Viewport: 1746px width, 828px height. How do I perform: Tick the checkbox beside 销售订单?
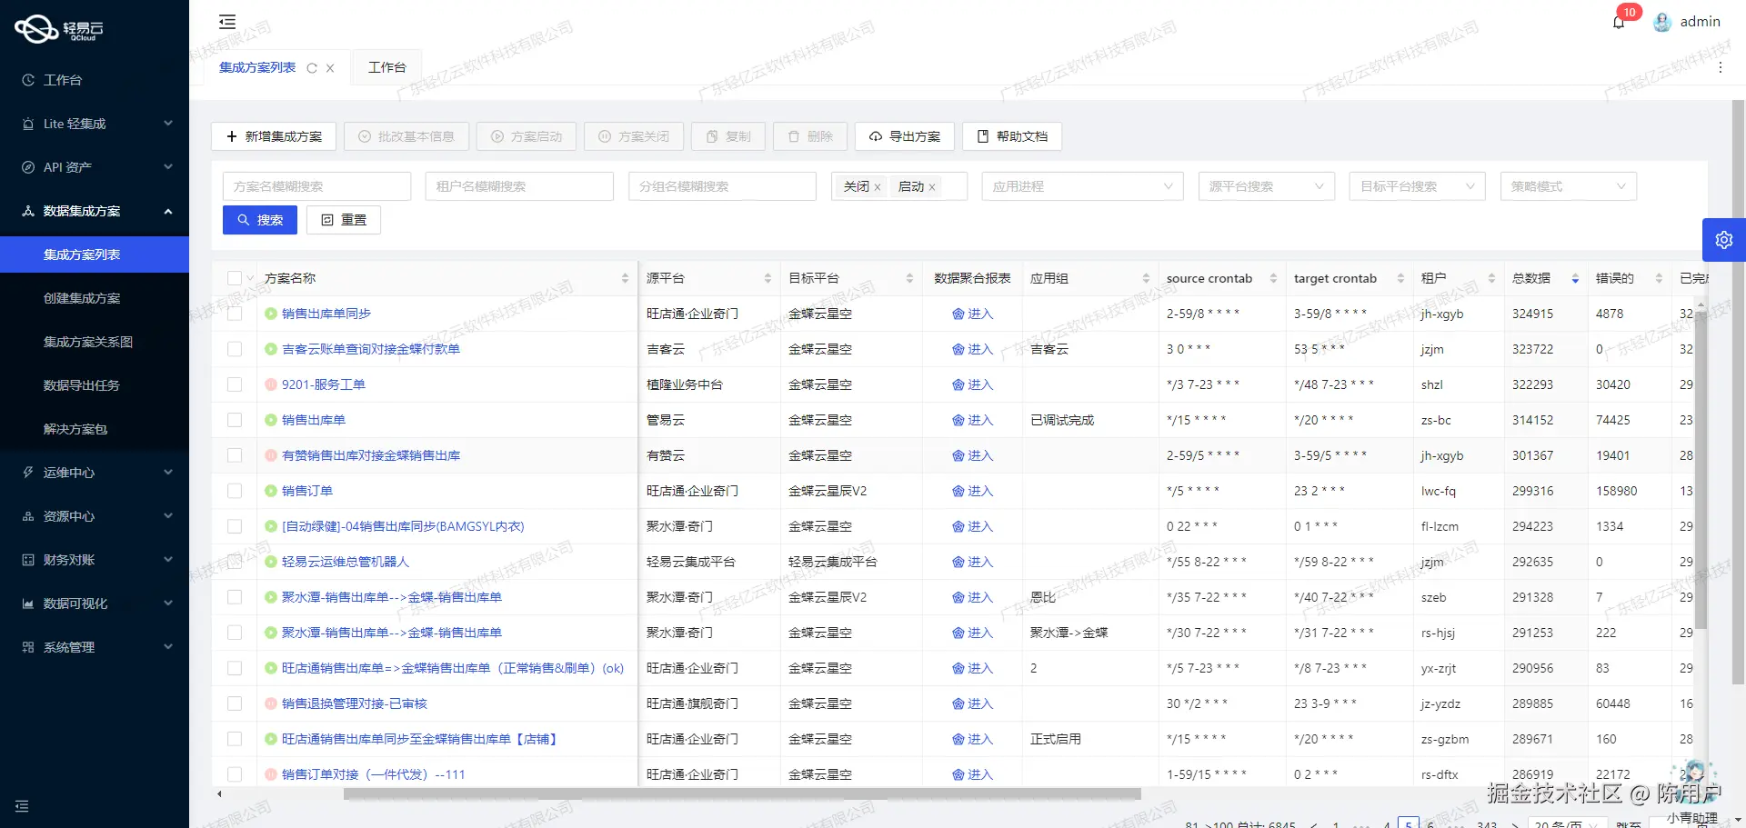(235, 491)
